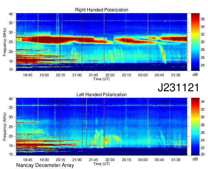This screenshot has width=208, height=169.
Task: Click the Frequency (MHz) label of the left-handed plot
Action: pos(5,127)
